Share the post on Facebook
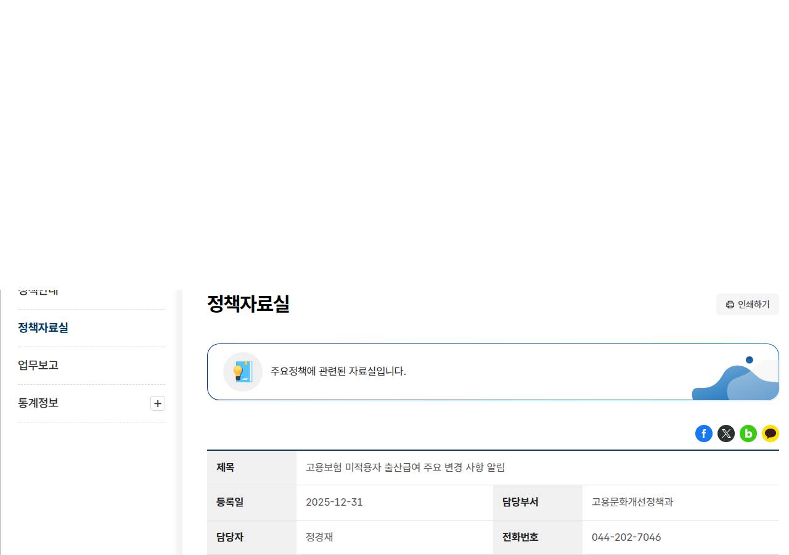The width and height of the screenshot is (789, 555). pyautogui.click(x=703, y=434)
